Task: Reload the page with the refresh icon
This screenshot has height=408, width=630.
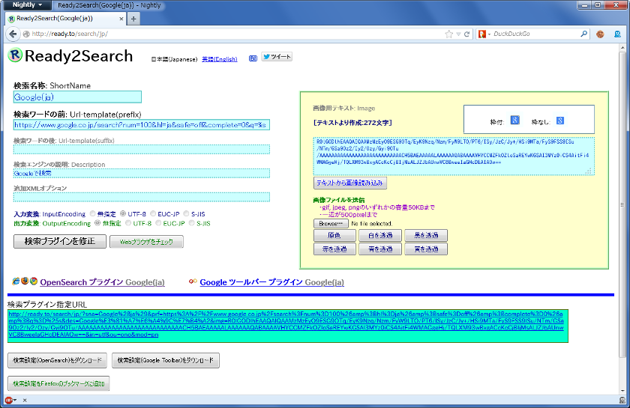Action: click(x=466, y=34)
